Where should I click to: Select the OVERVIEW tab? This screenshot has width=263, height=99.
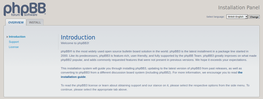click(16, 22)
